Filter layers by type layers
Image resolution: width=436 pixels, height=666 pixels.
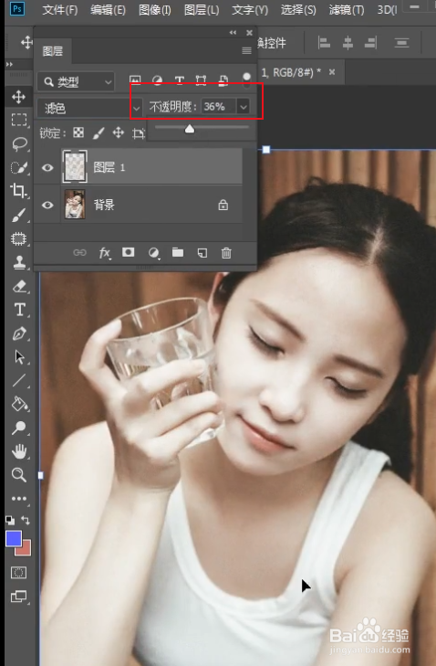pyautogui.click(x=180, y=80)
